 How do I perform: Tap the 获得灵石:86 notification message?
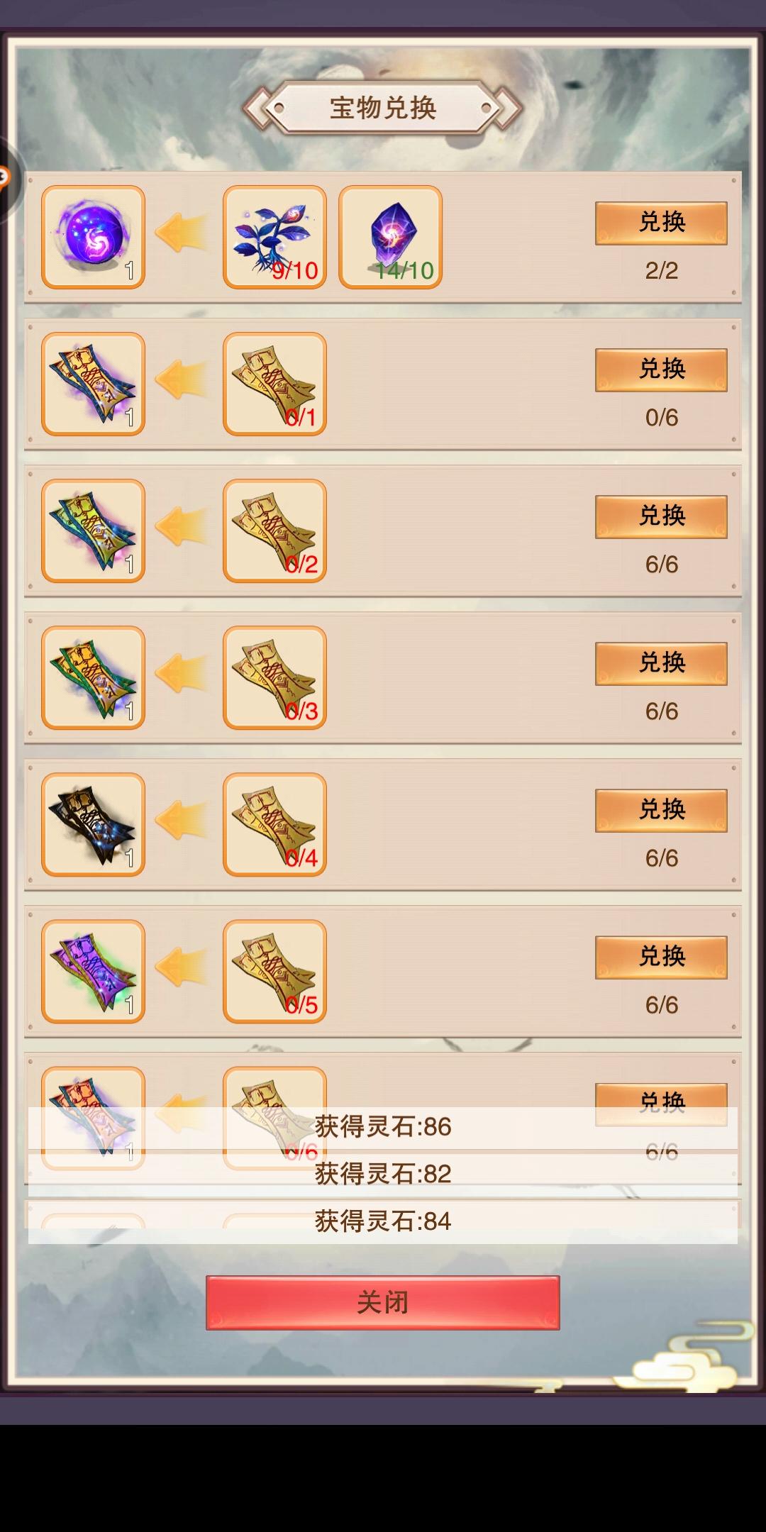[383, 1127]
